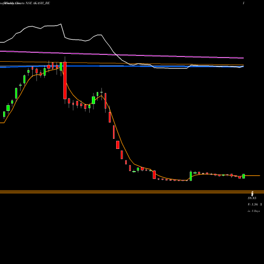Screen dimensions: 264x264
Task: Click the tallest red candlestick at the peak
Action: click(65, 80)
